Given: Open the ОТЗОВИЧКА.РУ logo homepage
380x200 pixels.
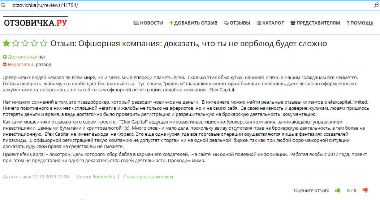Looking at the screenshot, I should [x=35, y=23].
